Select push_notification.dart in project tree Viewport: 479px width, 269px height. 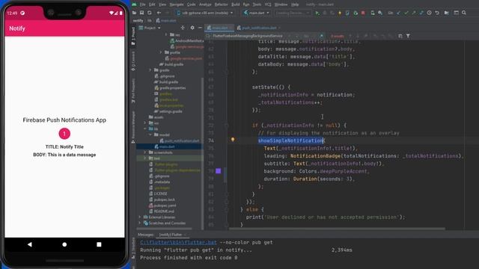180,140
